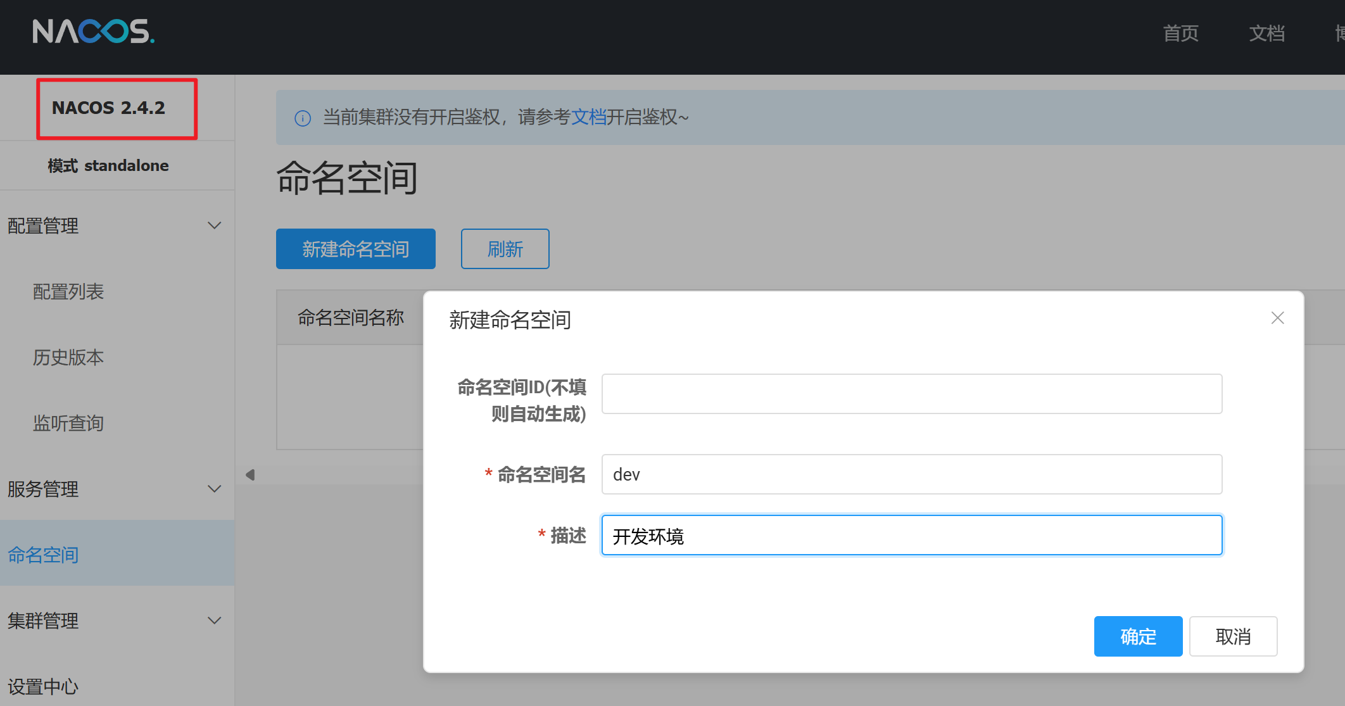Click 首页 in the top navigation
This screenshot has height=706, width=1345.
pyautogui.click(x=1181, y=33)
